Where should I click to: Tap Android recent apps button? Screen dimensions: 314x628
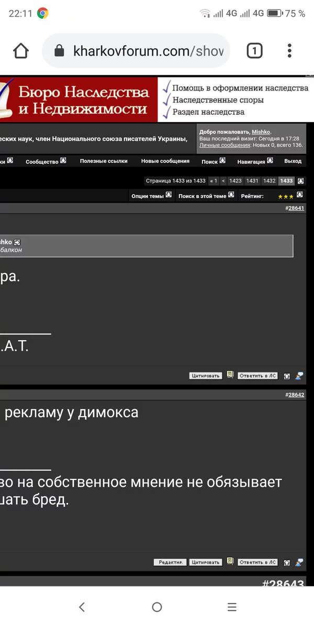(232, 607)
